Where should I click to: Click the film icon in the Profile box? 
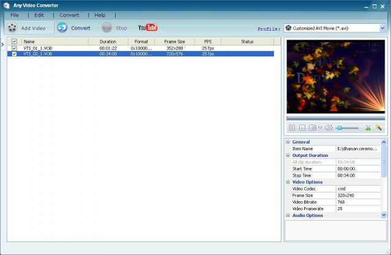coord(288,28)
